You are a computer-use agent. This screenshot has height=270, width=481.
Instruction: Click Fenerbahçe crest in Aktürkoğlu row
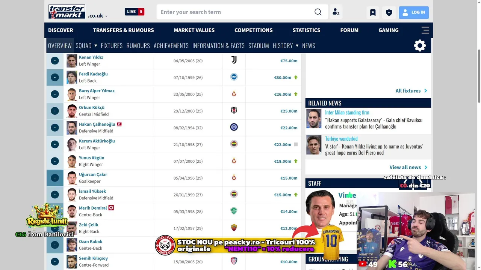click(x=234, y=144)
